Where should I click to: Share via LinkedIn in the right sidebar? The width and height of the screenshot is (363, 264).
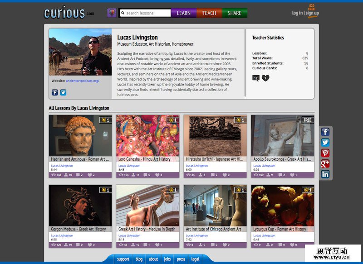[x=325, y=174]
